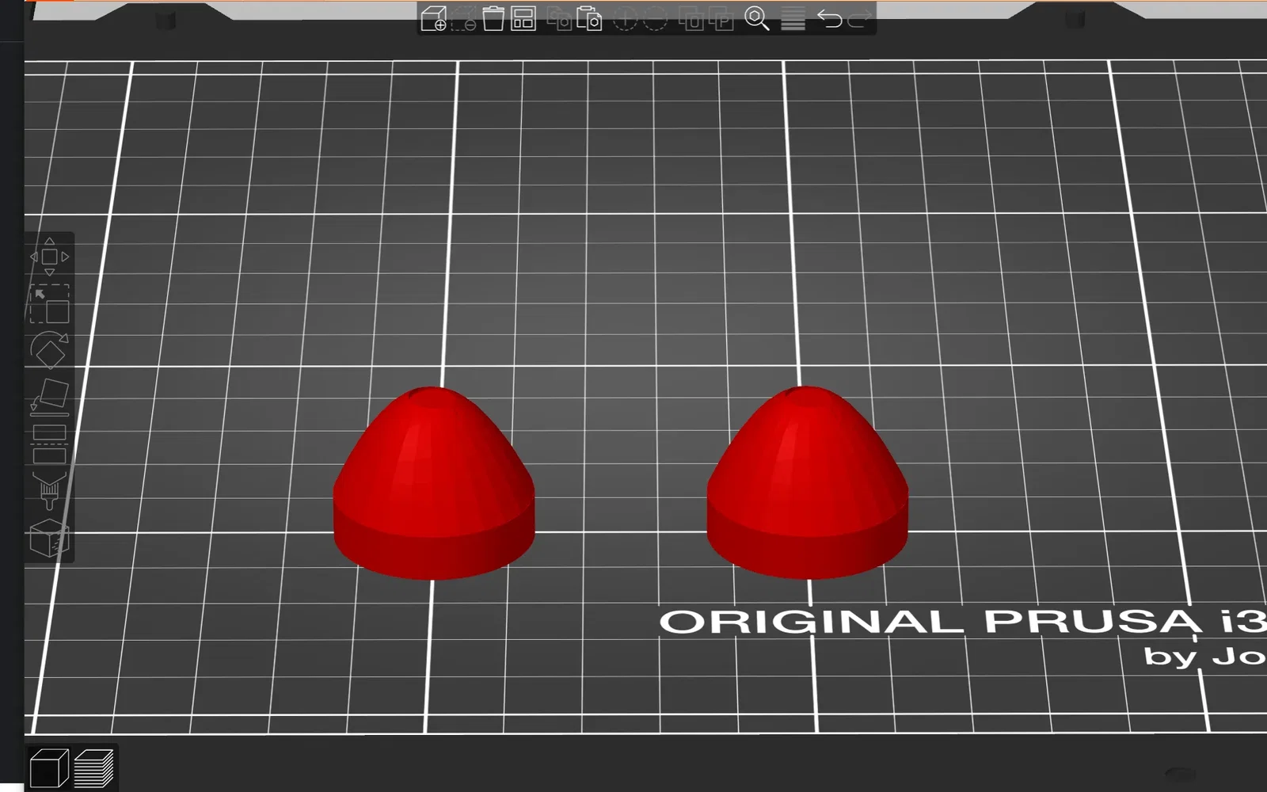Click the Undo arrow
1267x792 pixels.
coord(829,18)
